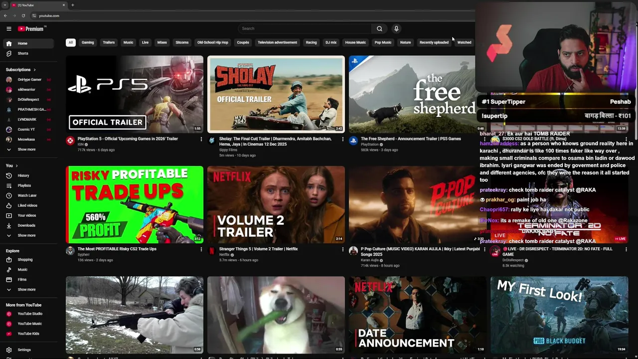Close the YouTube browser tab
This screenshot has width=638, height=359.
pyautogui.click(x=64, y=5)
